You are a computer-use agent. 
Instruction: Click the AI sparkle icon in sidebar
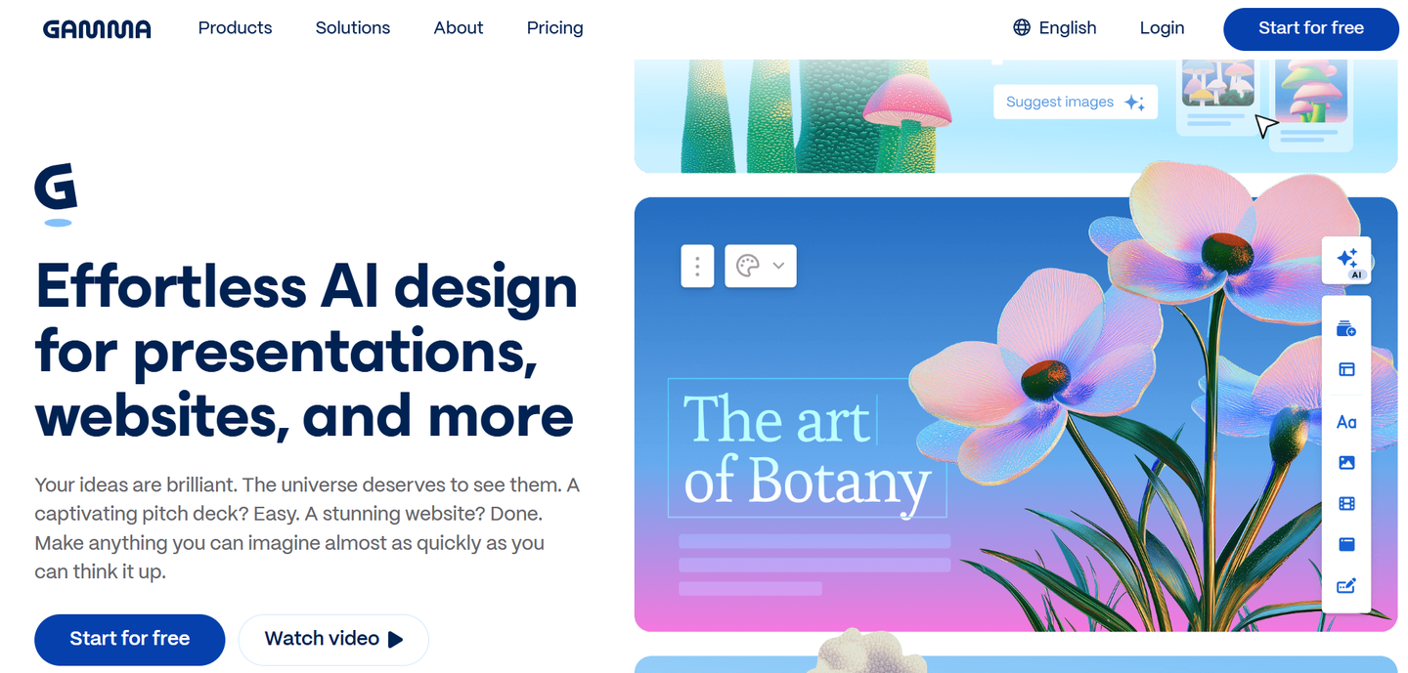pyautogui.click(x=1346, y=260)
